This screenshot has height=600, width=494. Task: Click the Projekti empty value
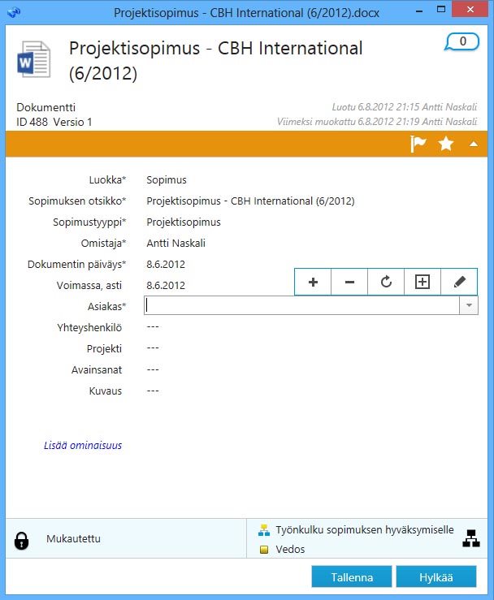(153, 348)
